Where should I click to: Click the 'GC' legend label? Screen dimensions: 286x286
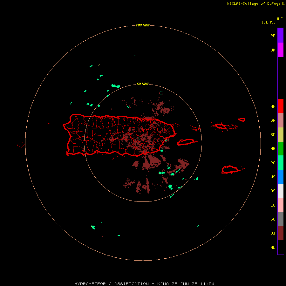273,219
